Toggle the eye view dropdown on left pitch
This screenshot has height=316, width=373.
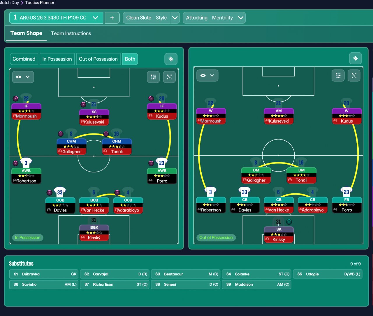[x=23, y=77]
